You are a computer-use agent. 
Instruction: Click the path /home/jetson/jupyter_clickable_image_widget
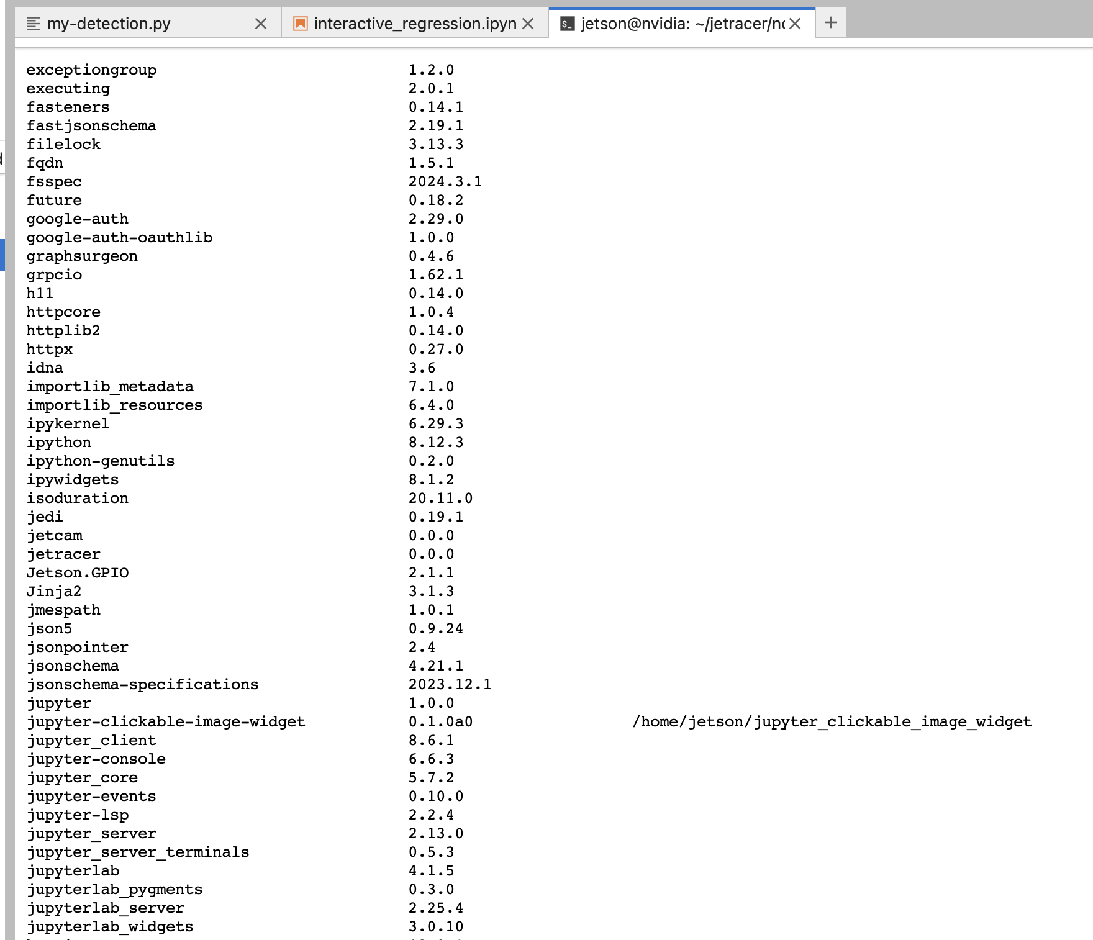click(831, 721)
